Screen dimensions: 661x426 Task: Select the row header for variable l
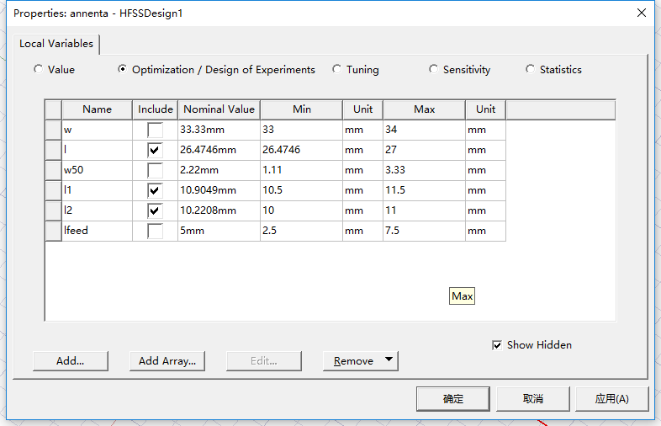(53, 150)
